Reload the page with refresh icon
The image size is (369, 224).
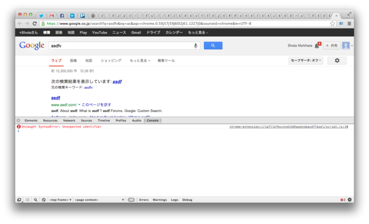click(x=35, y=24)
